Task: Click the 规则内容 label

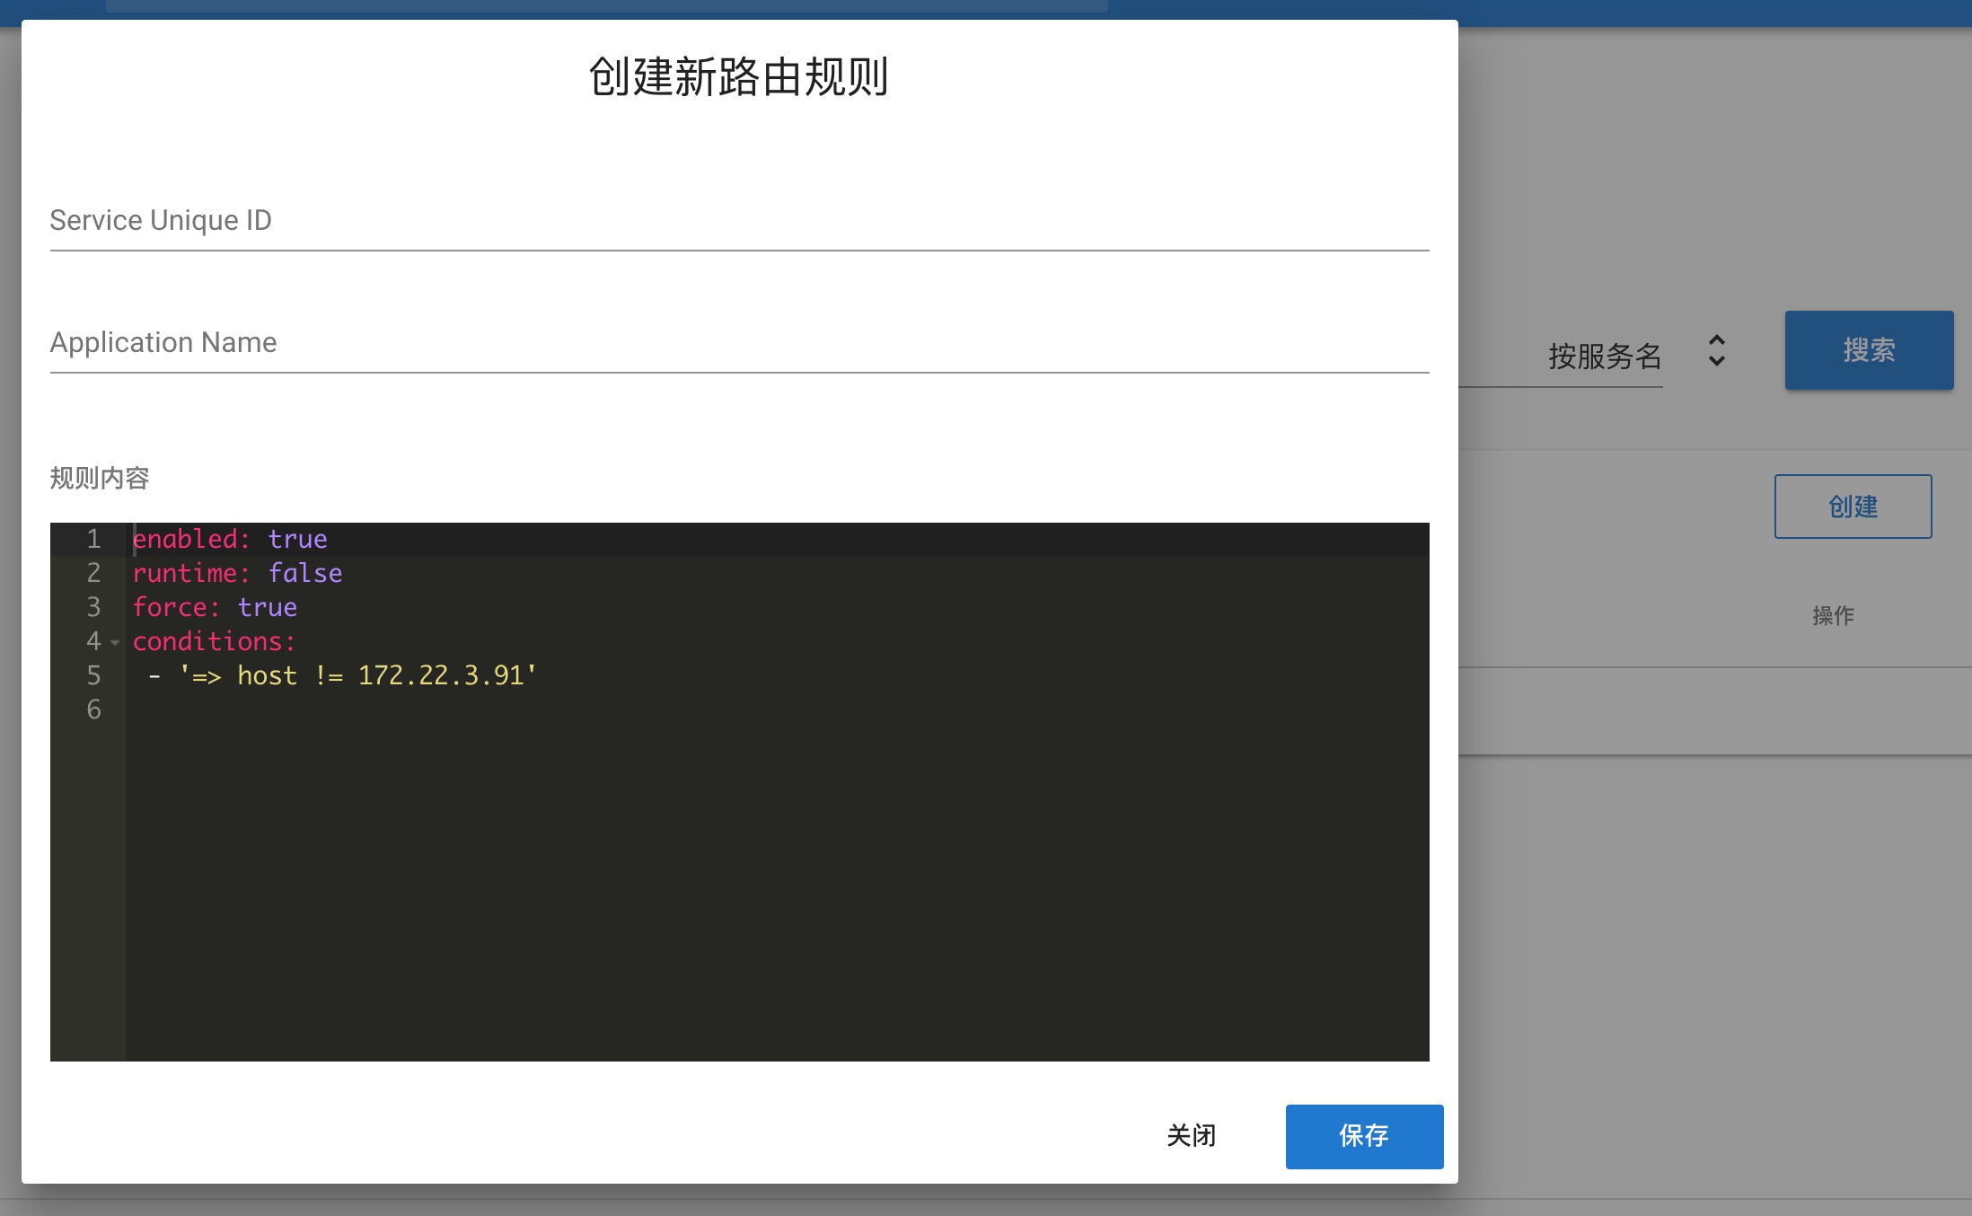Action: [100, 479]
